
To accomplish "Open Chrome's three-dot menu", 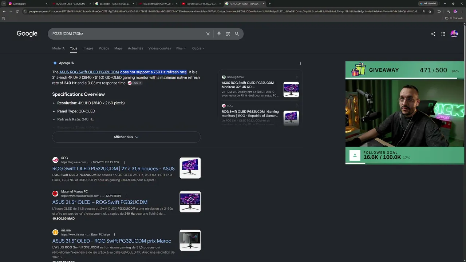I will [x=462, y=11].
